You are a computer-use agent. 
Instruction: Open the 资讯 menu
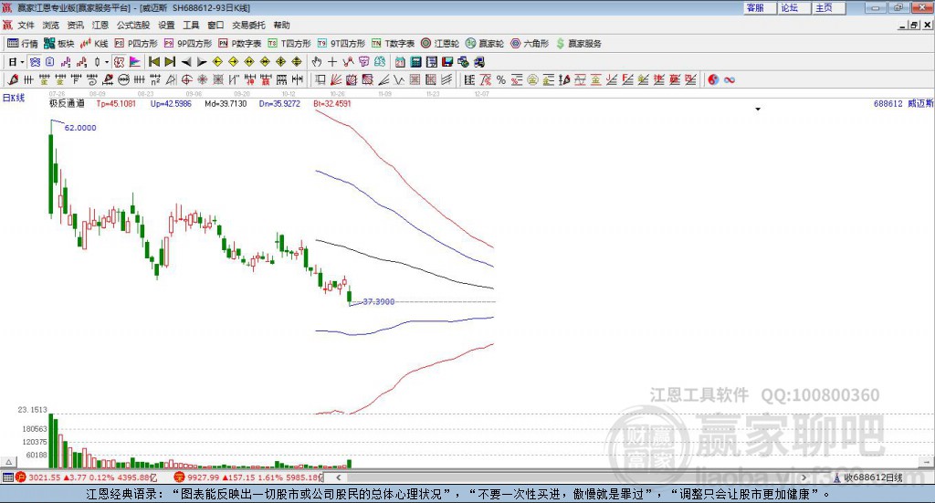75,25
